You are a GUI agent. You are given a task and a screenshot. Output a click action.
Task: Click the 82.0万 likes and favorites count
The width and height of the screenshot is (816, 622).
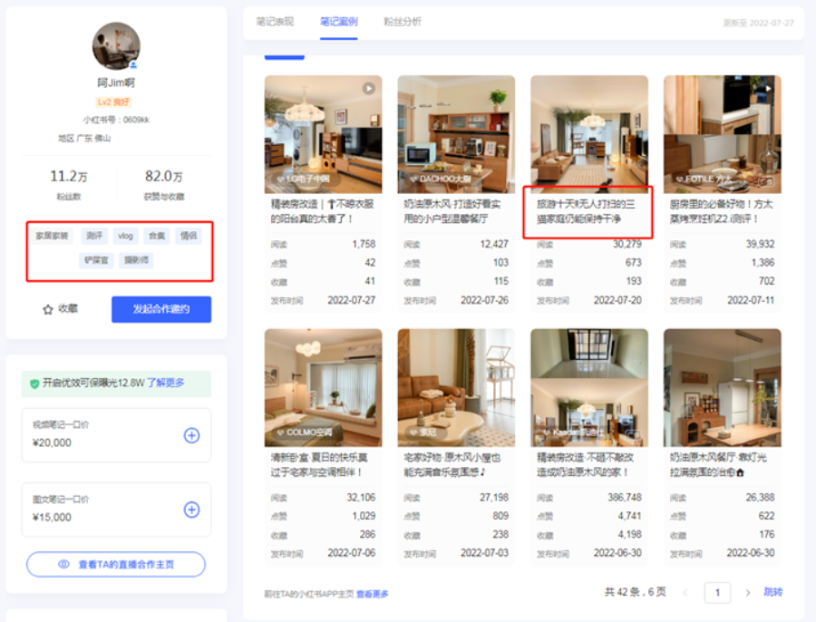[x=164, y=177]
